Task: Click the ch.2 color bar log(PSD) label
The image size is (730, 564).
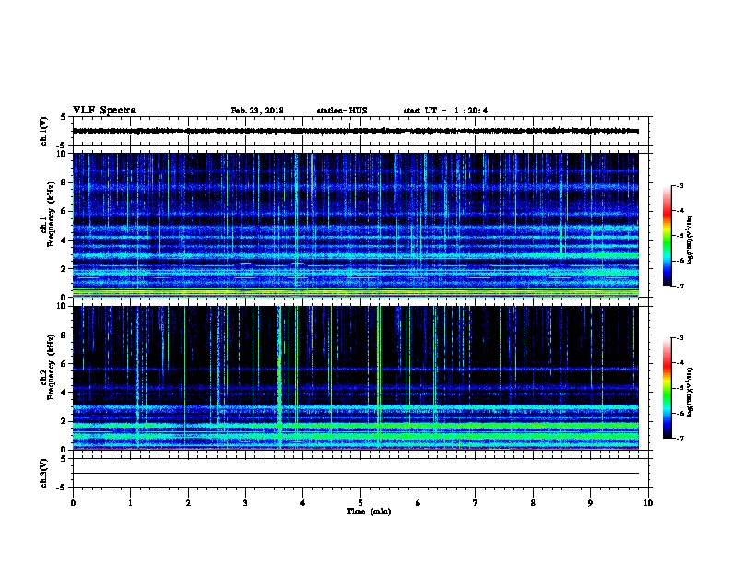Action: point(689,393)
